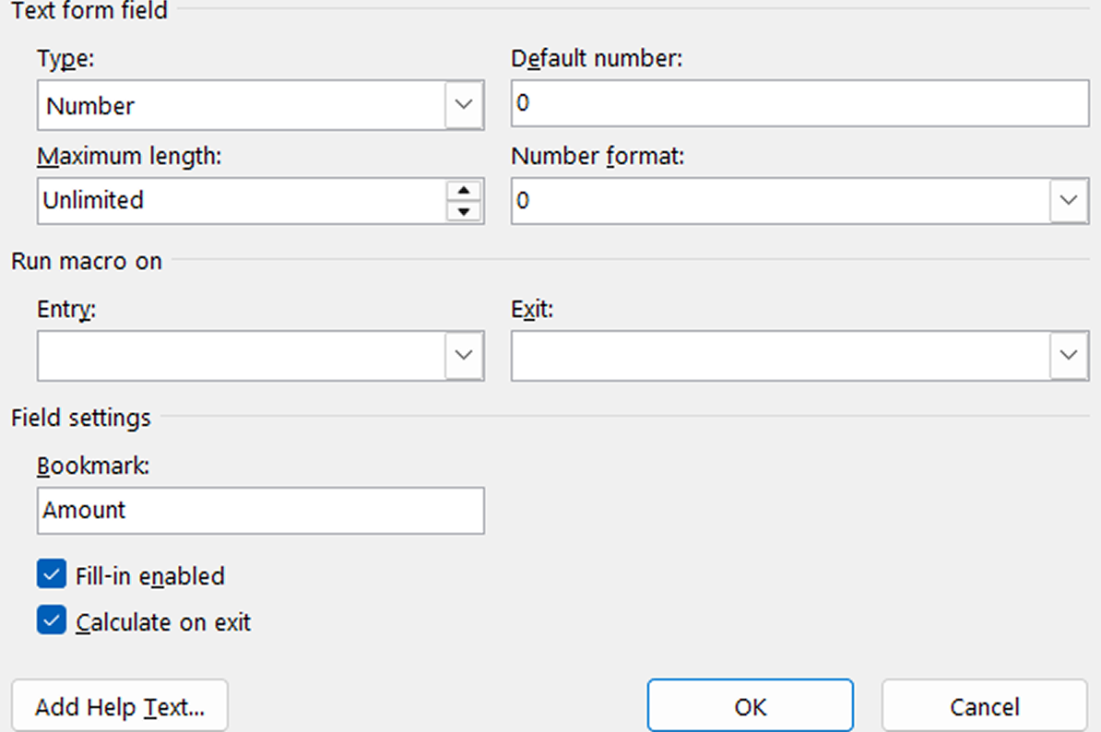This screenshot has height=732, width=1101.
Task: Click the Entry macro combo box field
Action: [x=242, y=355]
